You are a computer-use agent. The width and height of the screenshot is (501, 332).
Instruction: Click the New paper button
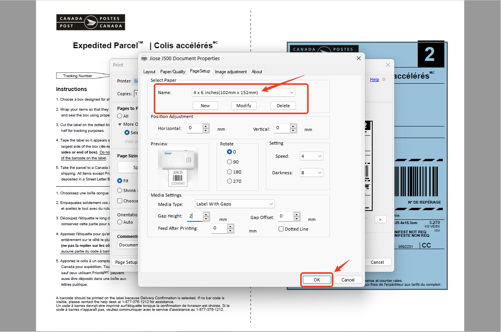(205, 106)
